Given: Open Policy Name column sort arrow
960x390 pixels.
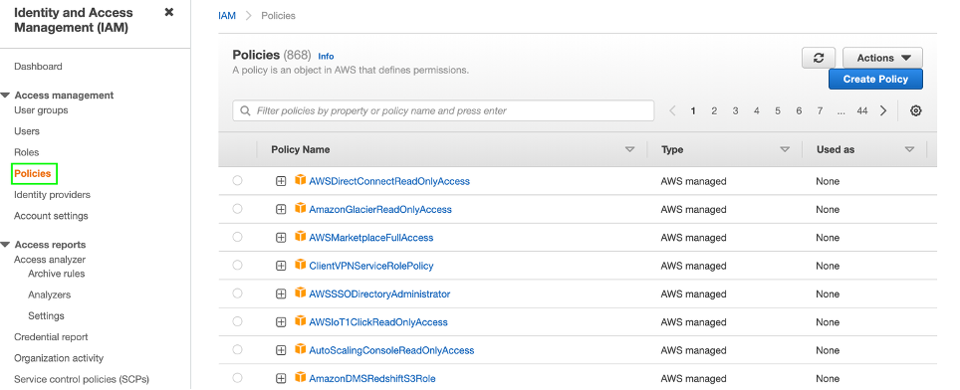Looking at the screenshot, I should click(629, 150).
